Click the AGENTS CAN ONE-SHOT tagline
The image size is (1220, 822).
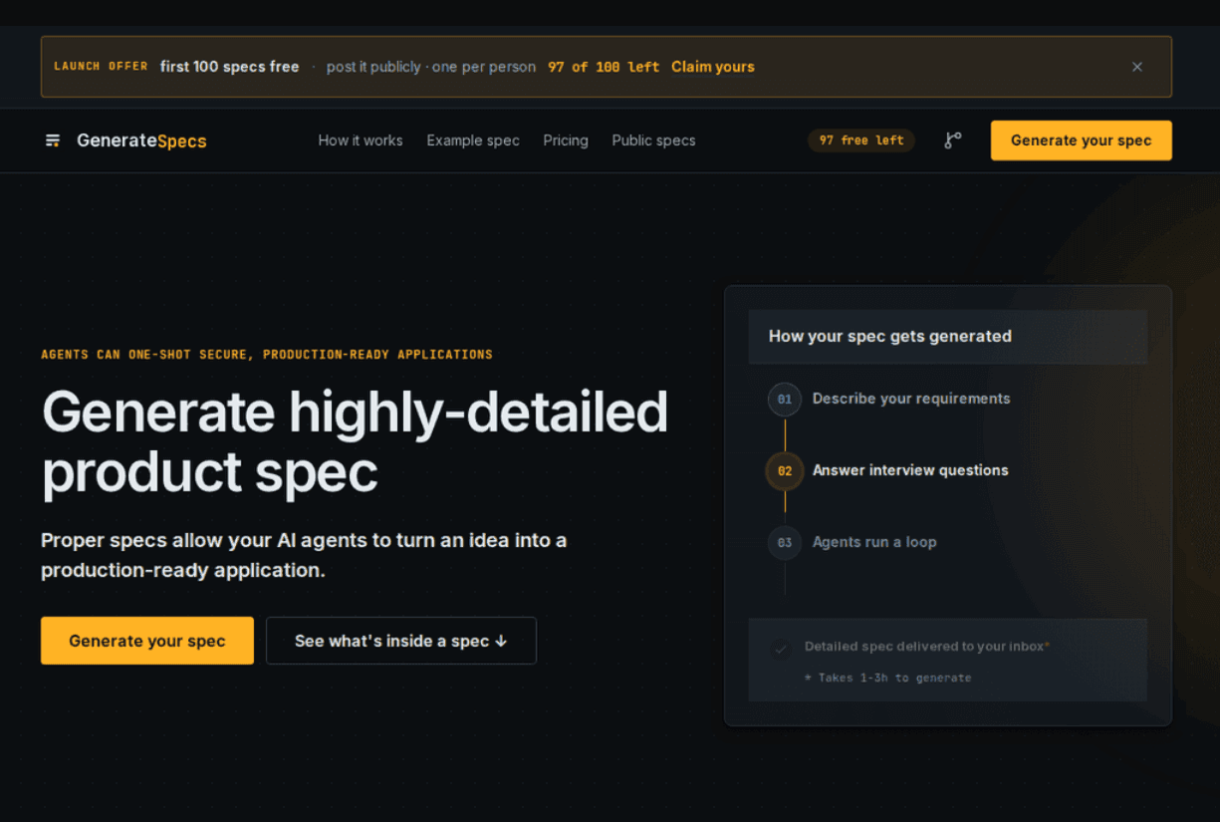[x=267, y=355]
